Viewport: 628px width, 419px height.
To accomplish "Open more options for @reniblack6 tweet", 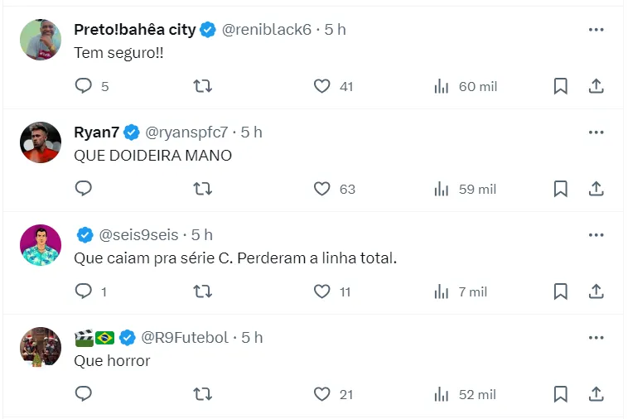I will (596, 30).
